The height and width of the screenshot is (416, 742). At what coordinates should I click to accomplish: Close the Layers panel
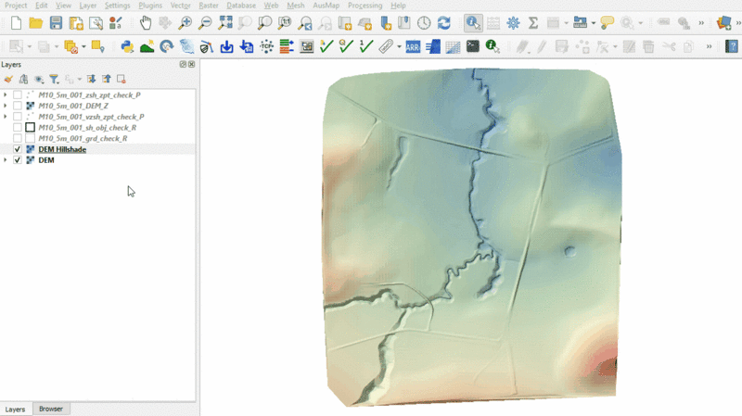[x=192, y=65]
